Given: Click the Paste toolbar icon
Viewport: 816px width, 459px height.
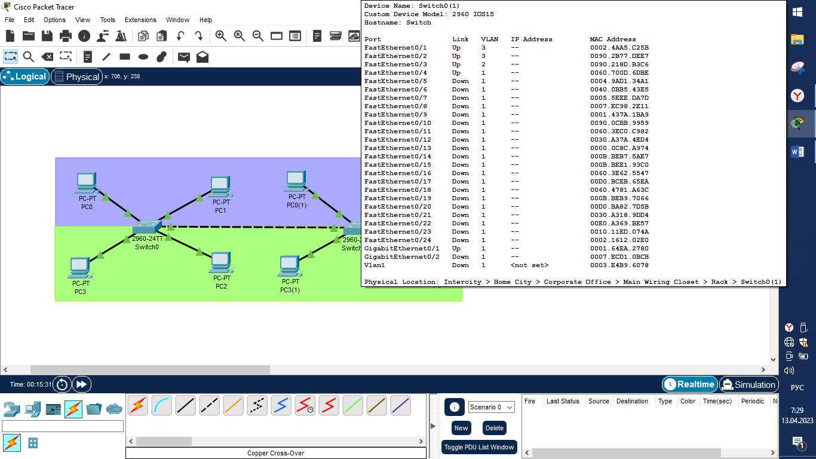Looking at the screenshot, I should pos(161,36).
